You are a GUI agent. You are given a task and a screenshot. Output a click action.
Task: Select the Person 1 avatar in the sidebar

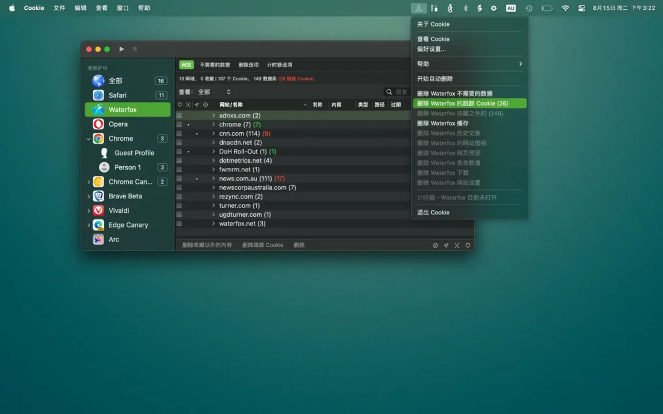(104, 167)
